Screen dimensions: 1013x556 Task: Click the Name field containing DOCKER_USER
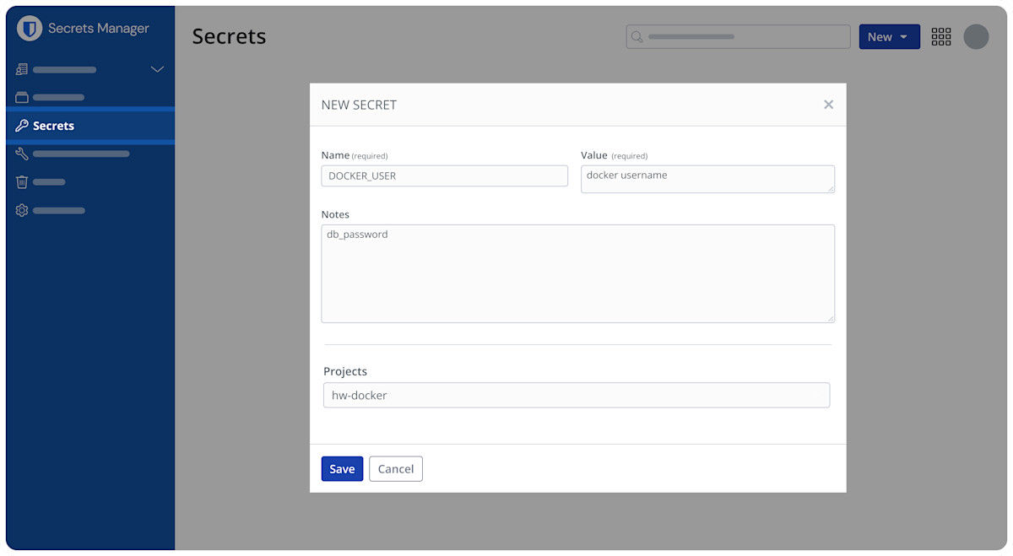[x=444, y=175]
